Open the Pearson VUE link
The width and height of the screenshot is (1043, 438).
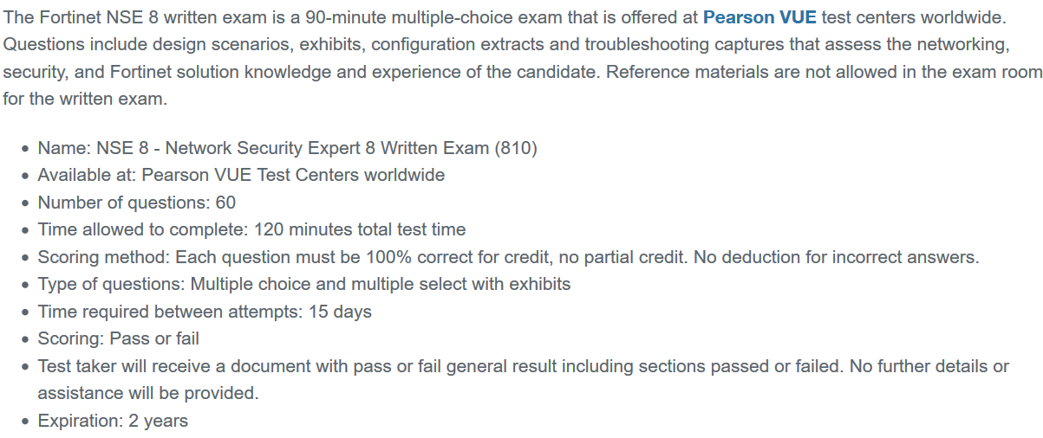pyautogui.click(x=759, y=16)
